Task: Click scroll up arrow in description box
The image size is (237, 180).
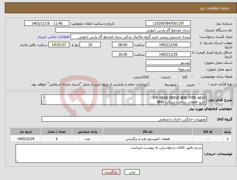Action: [x=44, y=96]
